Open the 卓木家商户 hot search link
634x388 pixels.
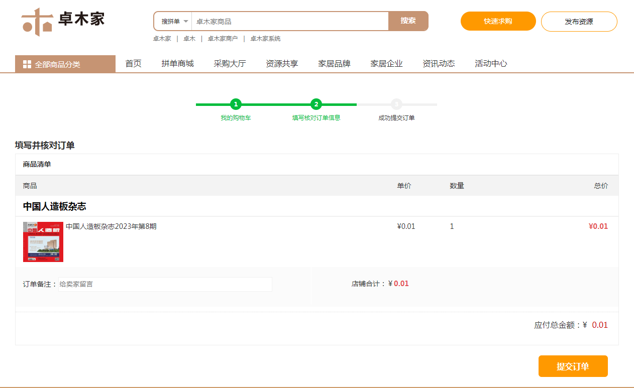click(x=223, y=39)
